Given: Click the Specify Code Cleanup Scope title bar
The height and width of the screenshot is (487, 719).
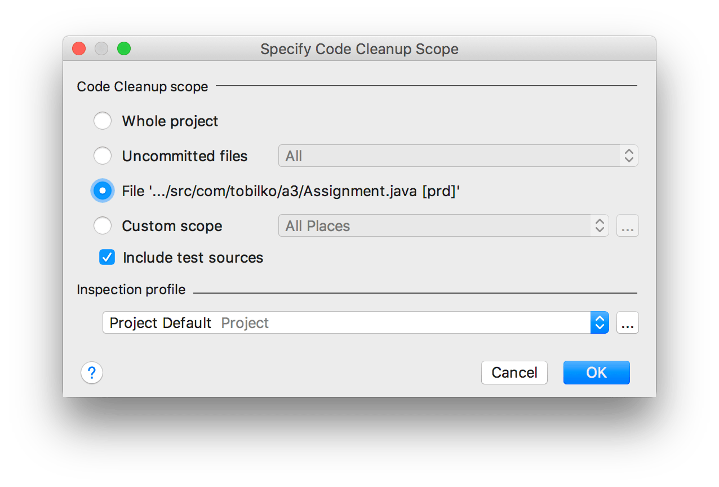Looking at the screenshot, I should (x=359, y=49).
